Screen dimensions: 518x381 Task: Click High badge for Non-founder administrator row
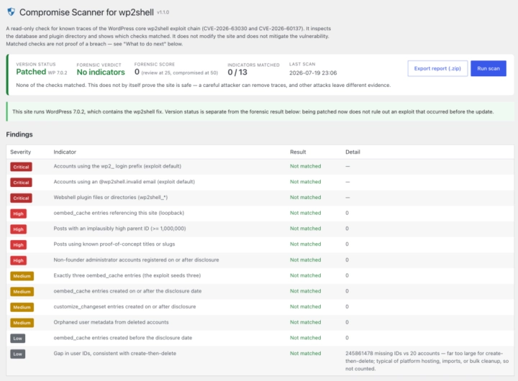[18, 260]
